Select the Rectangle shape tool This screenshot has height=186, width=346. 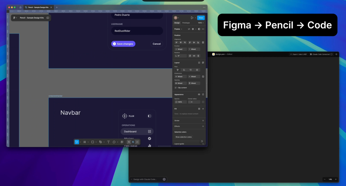tap(93, 142)
